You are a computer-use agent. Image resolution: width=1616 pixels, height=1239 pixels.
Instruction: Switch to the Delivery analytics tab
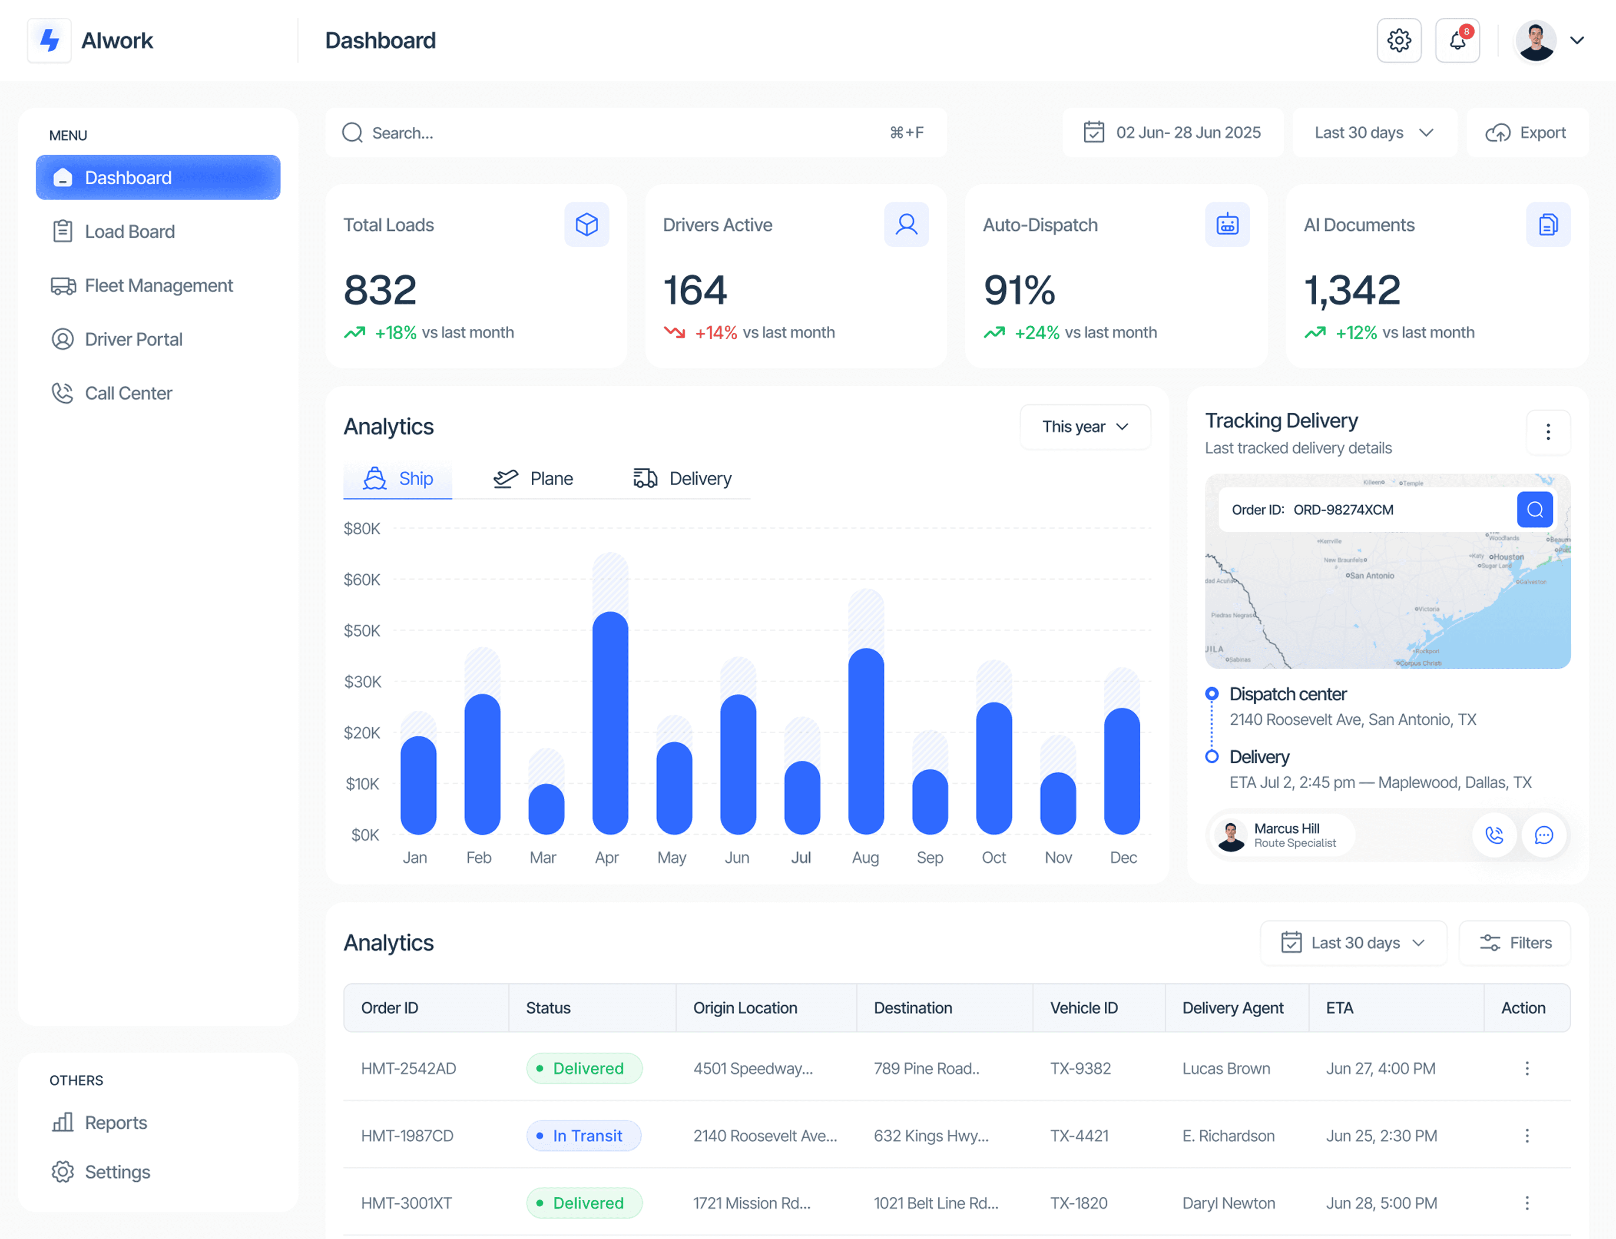[682, 479]
